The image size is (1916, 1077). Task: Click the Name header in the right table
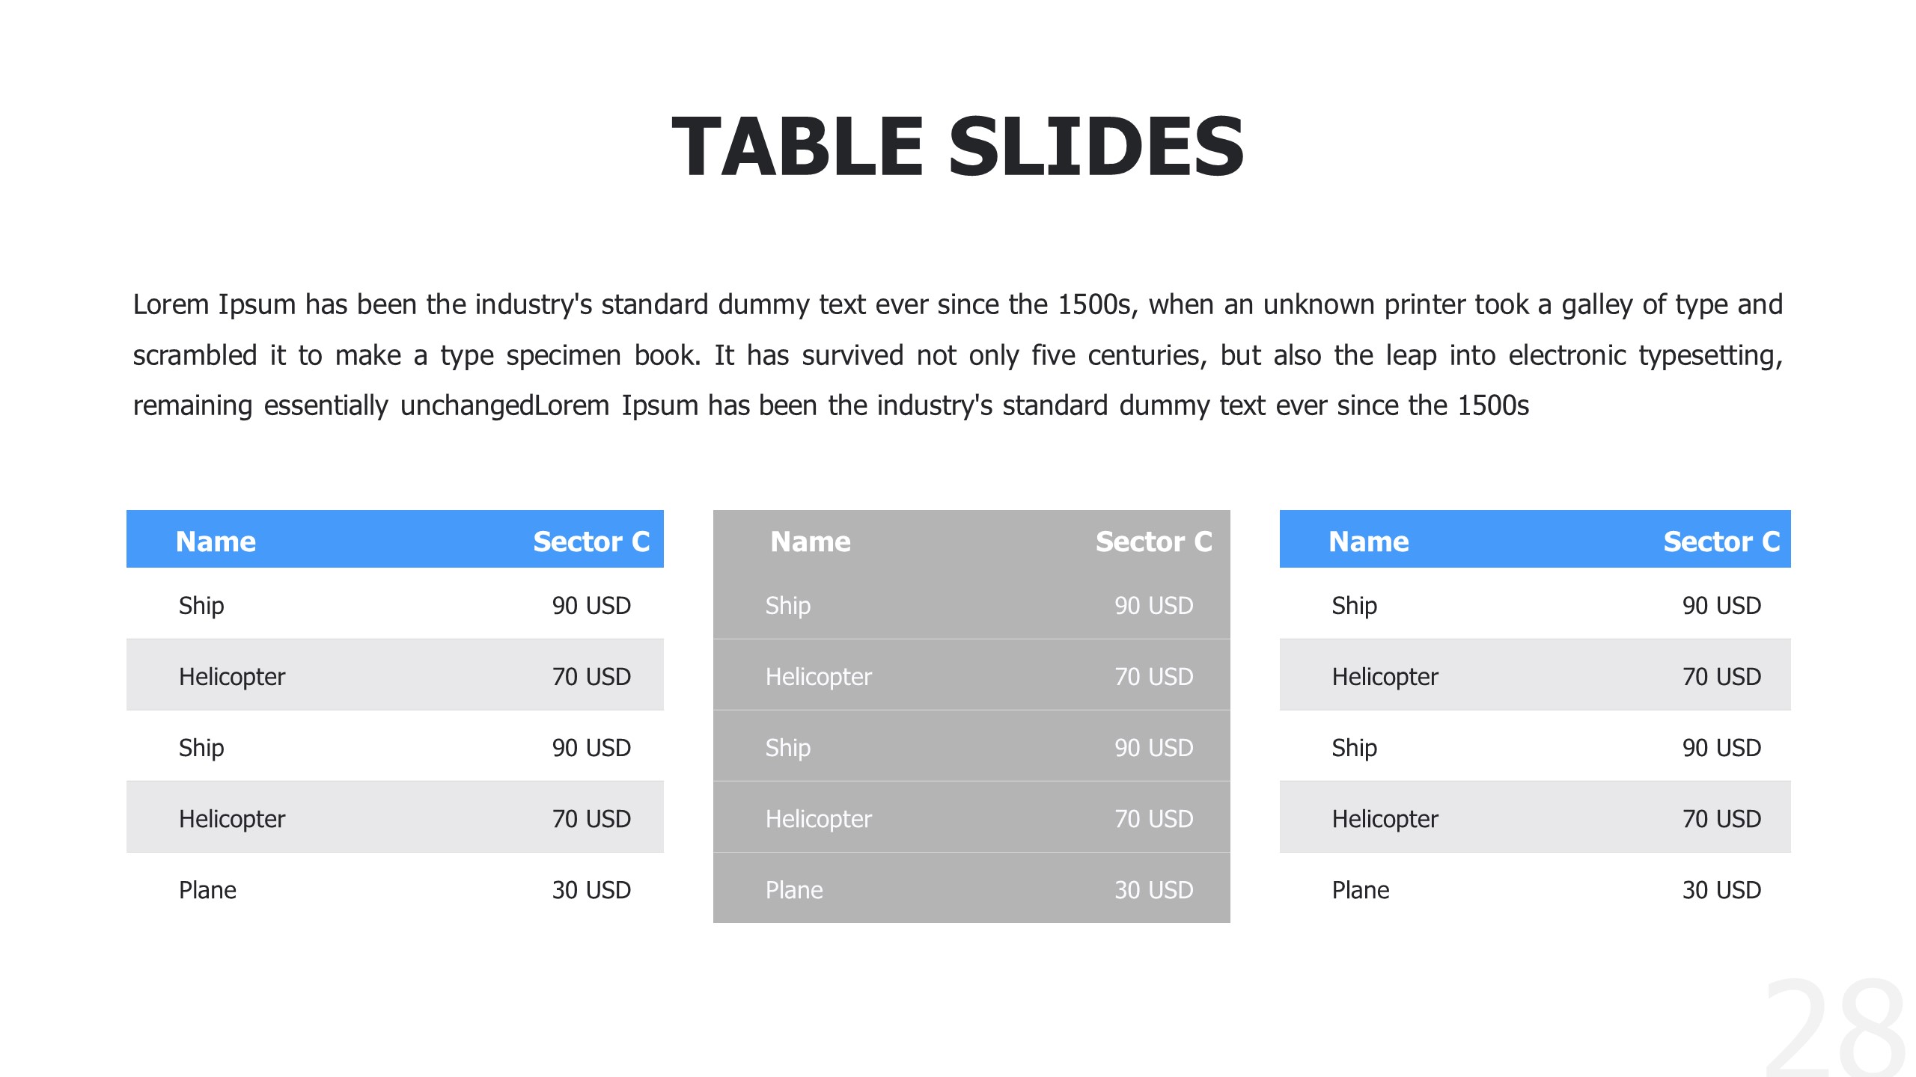(1368, 541)
